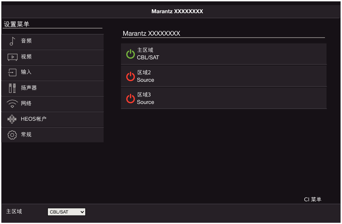Screen dimensions: 342x224
Task: Click the Wi-Fi icon for 网络
Action: coord(12,104)
